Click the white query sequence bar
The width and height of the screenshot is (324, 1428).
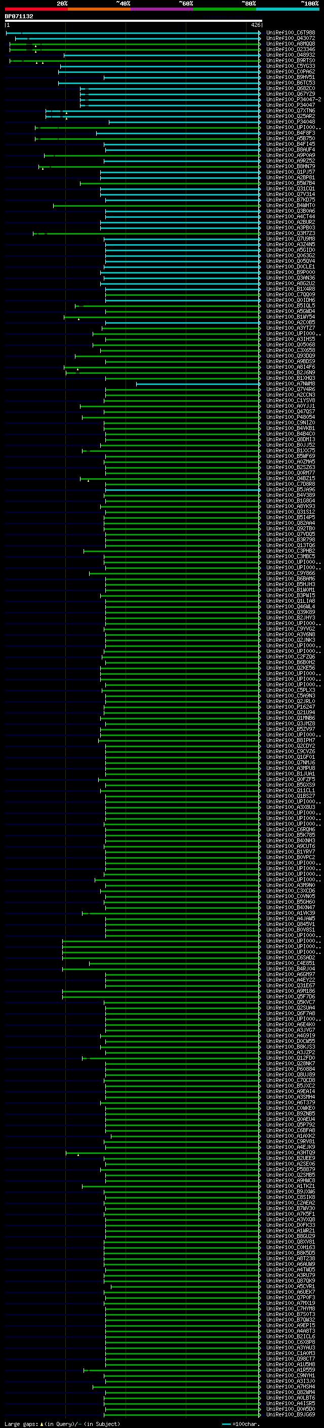click(x=134, y=20)
